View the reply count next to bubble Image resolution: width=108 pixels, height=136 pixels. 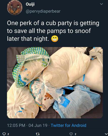(x=8, y=134)
